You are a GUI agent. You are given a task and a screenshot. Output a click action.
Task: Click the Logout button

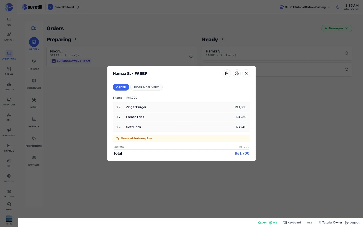pyautogui.click(x=352, y=223)
